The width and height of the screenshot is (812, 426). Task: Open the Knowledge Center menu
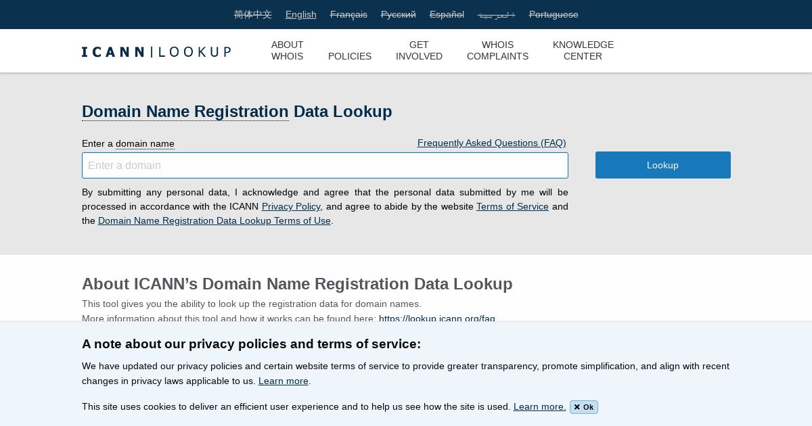point(583,51)
